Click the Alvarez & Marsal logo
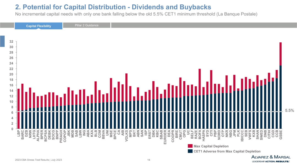 coord(271,159)
